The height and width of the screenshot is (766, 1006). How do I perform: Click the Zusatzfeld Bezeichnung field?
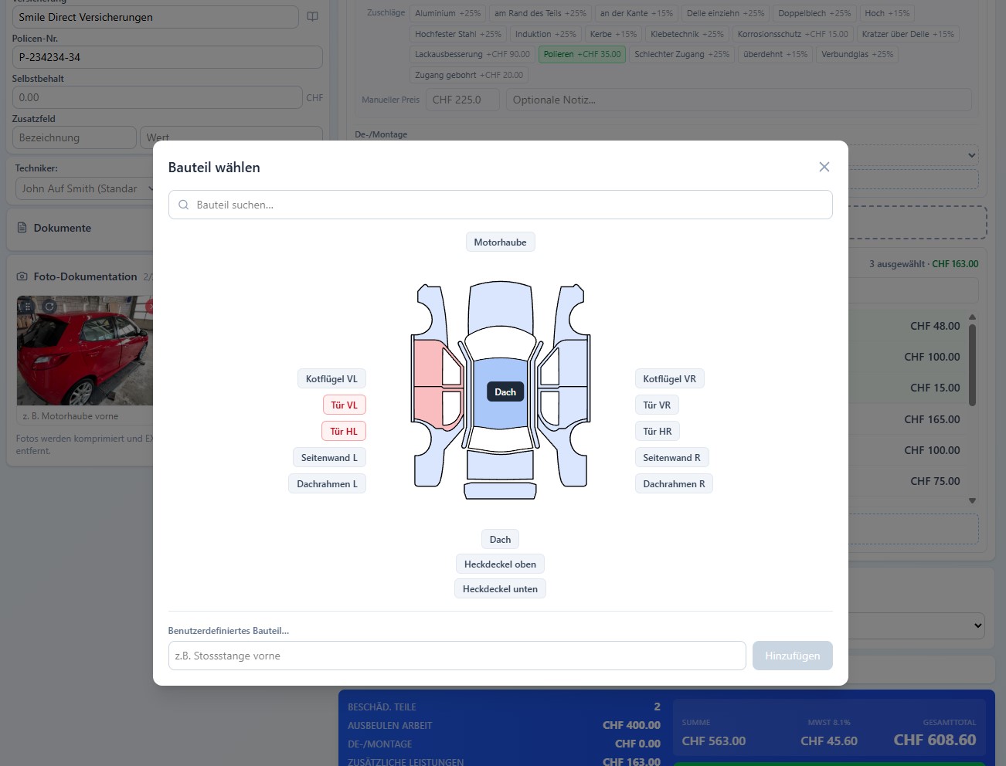click(74, 137)
